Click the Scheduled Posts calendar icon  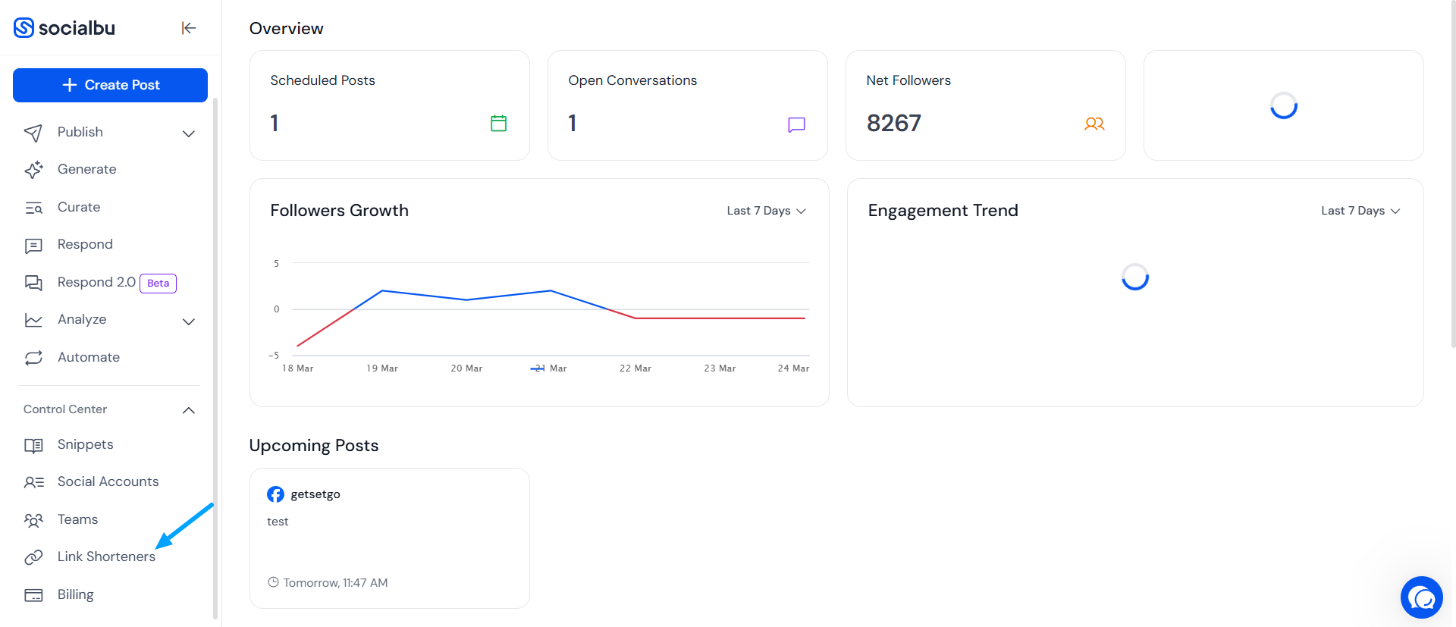pos(498,123)
